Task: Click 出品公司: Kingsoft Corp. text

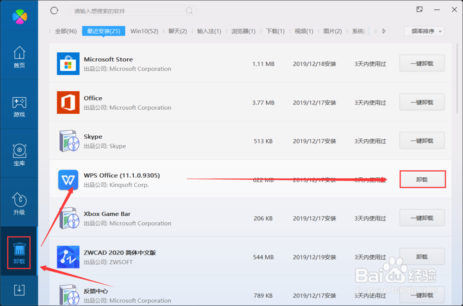Action: click(x=116, y=185)
